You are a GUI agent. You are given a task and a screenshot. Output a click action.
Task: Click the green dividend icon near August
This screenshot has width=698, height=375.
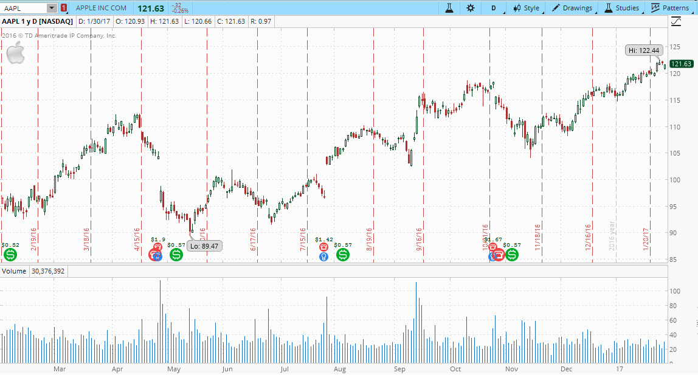coord(343,255)
